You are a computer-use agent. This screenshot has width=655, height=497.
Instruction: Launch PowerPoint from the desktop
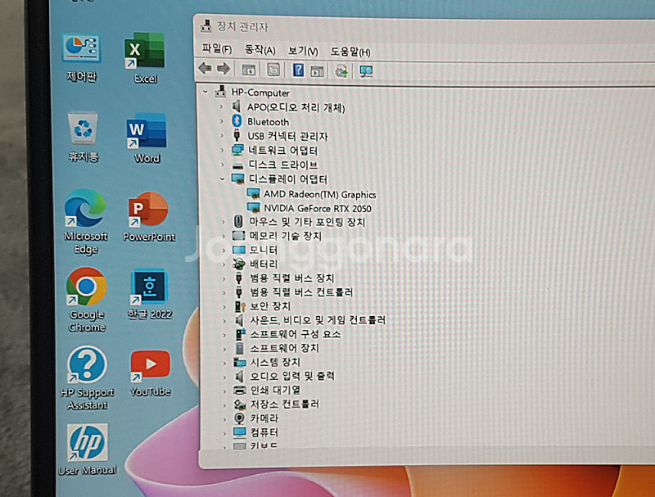(149, 216)
